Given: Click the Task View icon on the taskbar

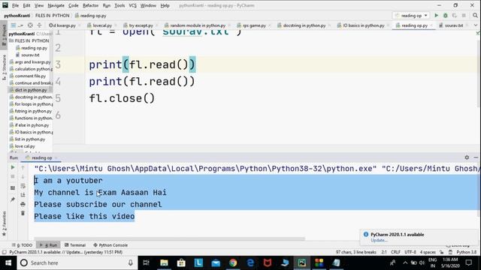Looking at the screenshot, I should click(147, 263).
